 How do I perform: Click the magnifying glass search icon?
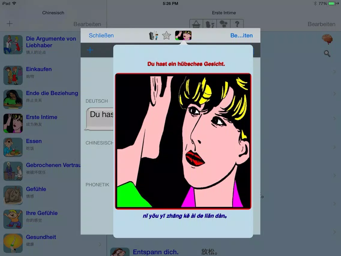[x=327, y=54]
